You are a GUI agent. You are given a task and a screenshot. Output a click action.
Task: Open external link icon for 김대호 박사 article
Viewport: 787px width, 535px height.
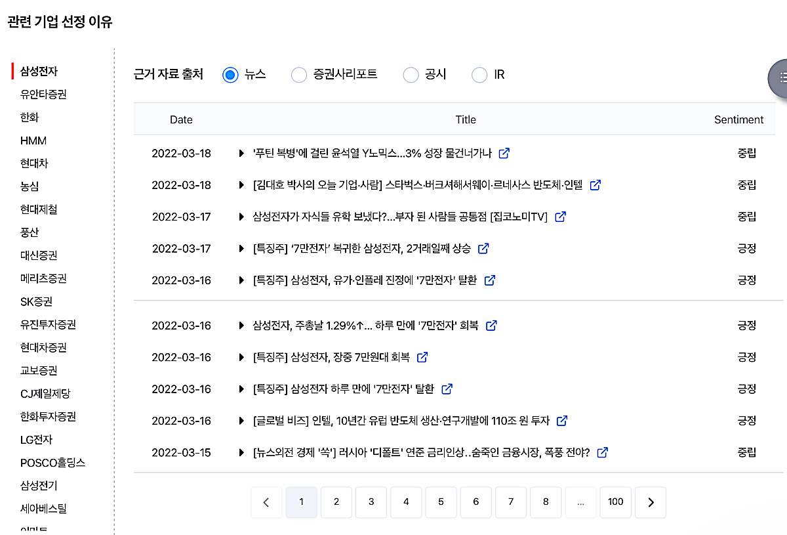(595, 185)
